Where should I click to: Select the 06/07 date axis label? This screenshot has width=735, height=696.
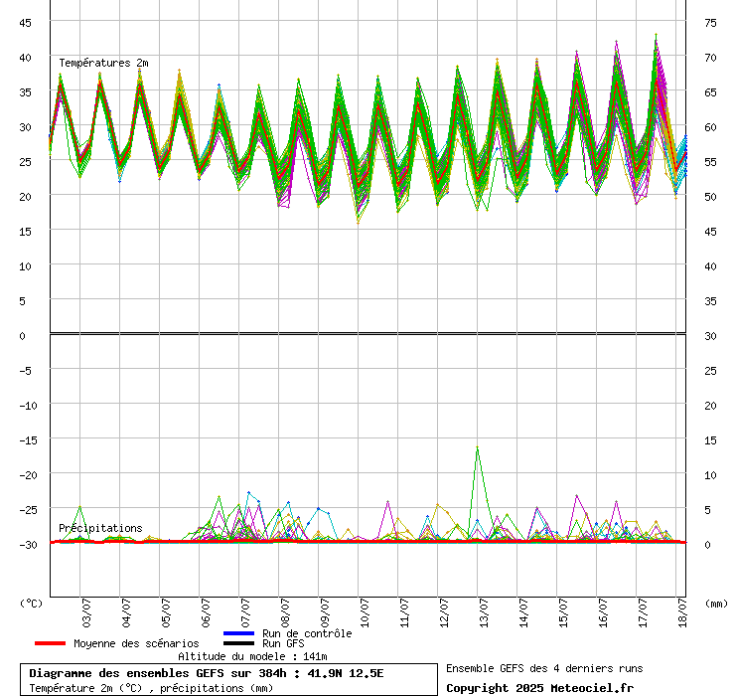coord(206,612)
